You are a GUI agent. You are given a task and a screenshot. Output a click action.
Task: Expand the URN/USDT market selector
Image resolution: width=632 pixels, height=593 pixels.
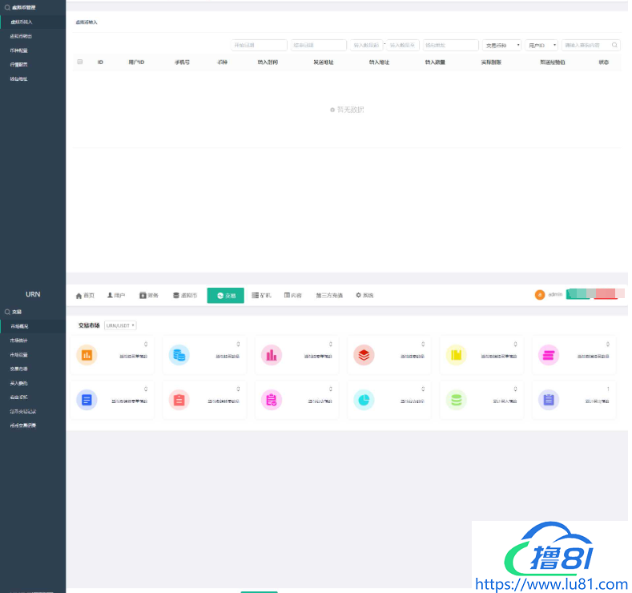click(120, 325)
